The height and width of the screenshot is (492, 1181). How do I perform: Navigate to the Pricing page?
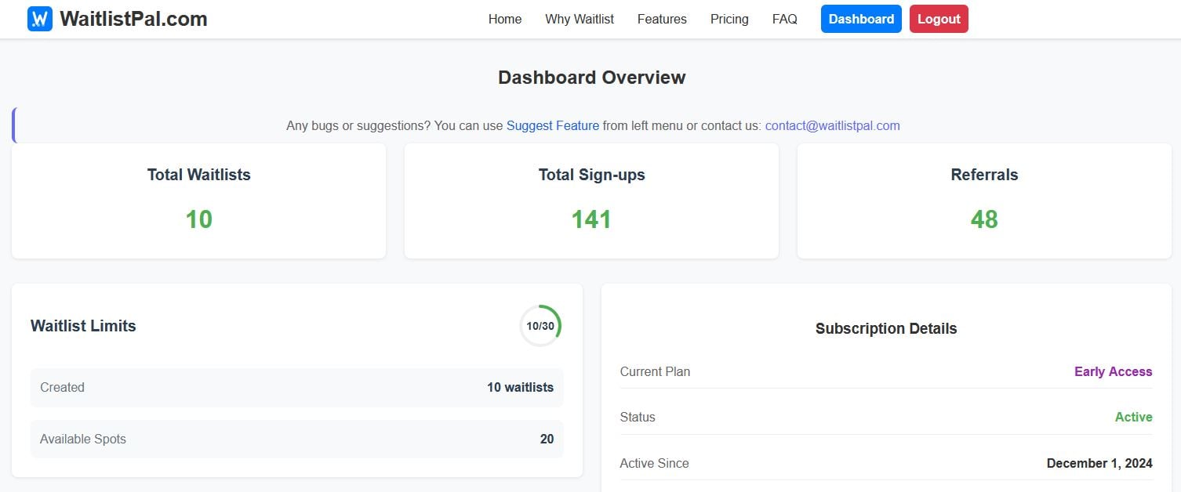click(x=729, y=19)
